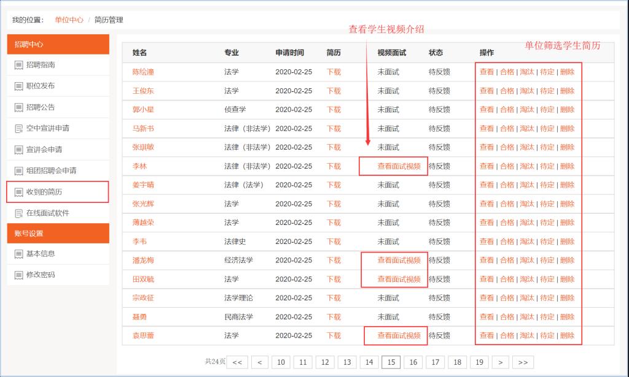Click the 招聘公告 sidebar icon
The image size is (629, 377).
[18, 107]
